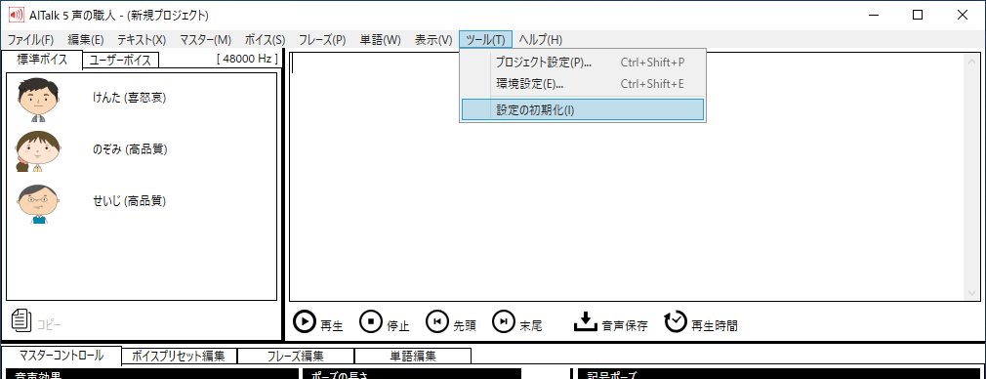Select the けんた voice avatar

(38, 99)
